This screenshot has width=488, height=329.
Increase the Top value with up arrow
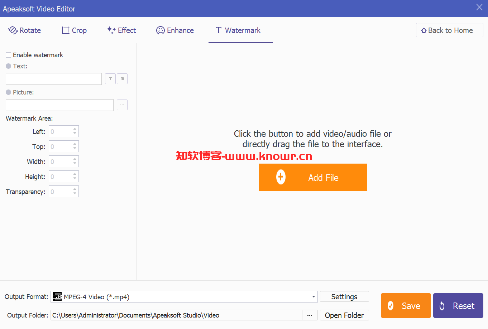[75, 144]
